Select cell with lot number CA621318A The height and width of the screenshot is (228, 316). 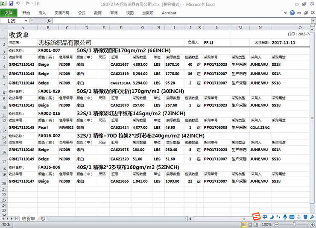click(120, 83)
